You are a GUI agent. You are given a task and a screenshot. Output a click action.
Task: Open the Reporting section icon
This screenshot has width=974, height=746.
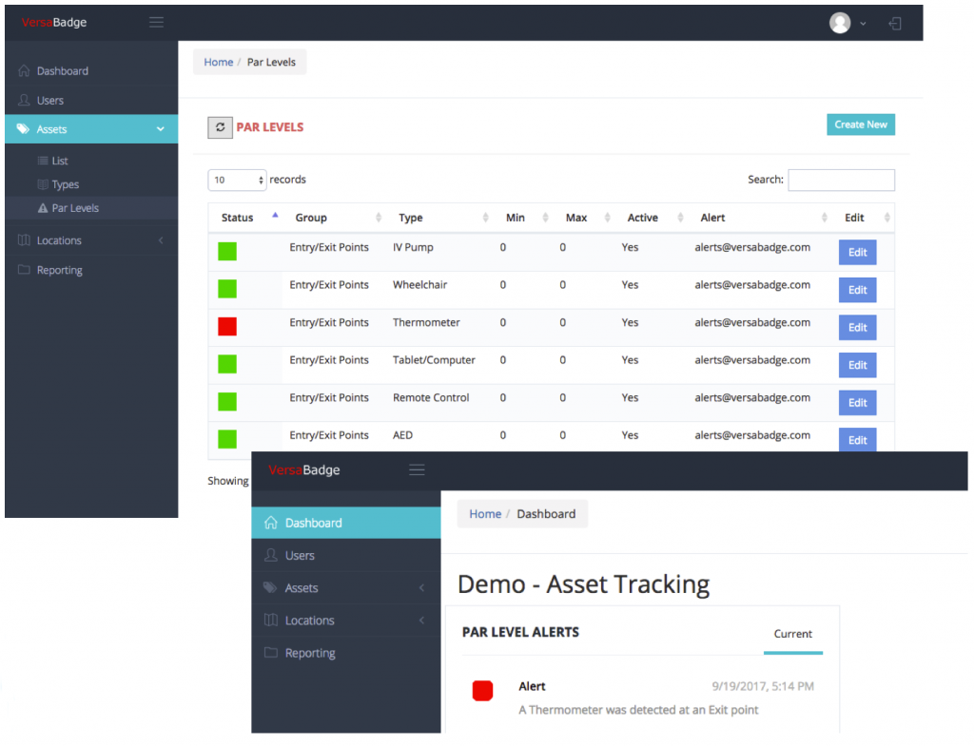[23, 269]
